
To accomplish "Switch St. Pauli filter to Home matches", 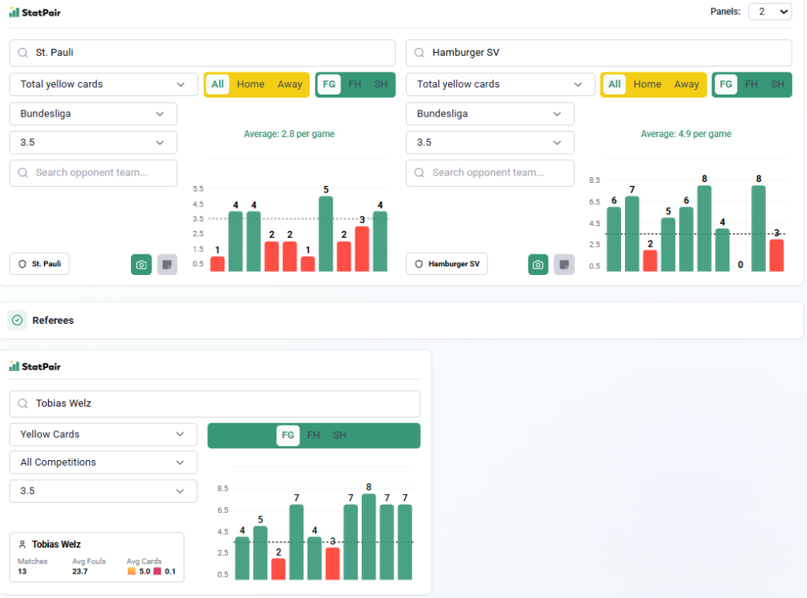I will coord(251,84).
